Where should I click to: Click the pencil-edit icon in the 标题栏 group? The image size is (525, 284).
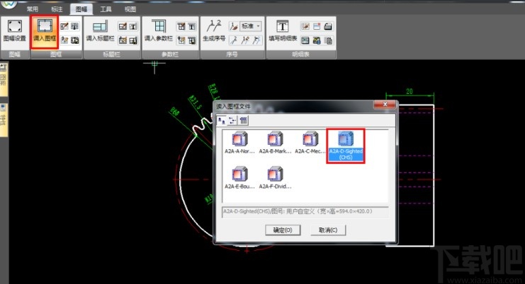[x=123, y=26]
